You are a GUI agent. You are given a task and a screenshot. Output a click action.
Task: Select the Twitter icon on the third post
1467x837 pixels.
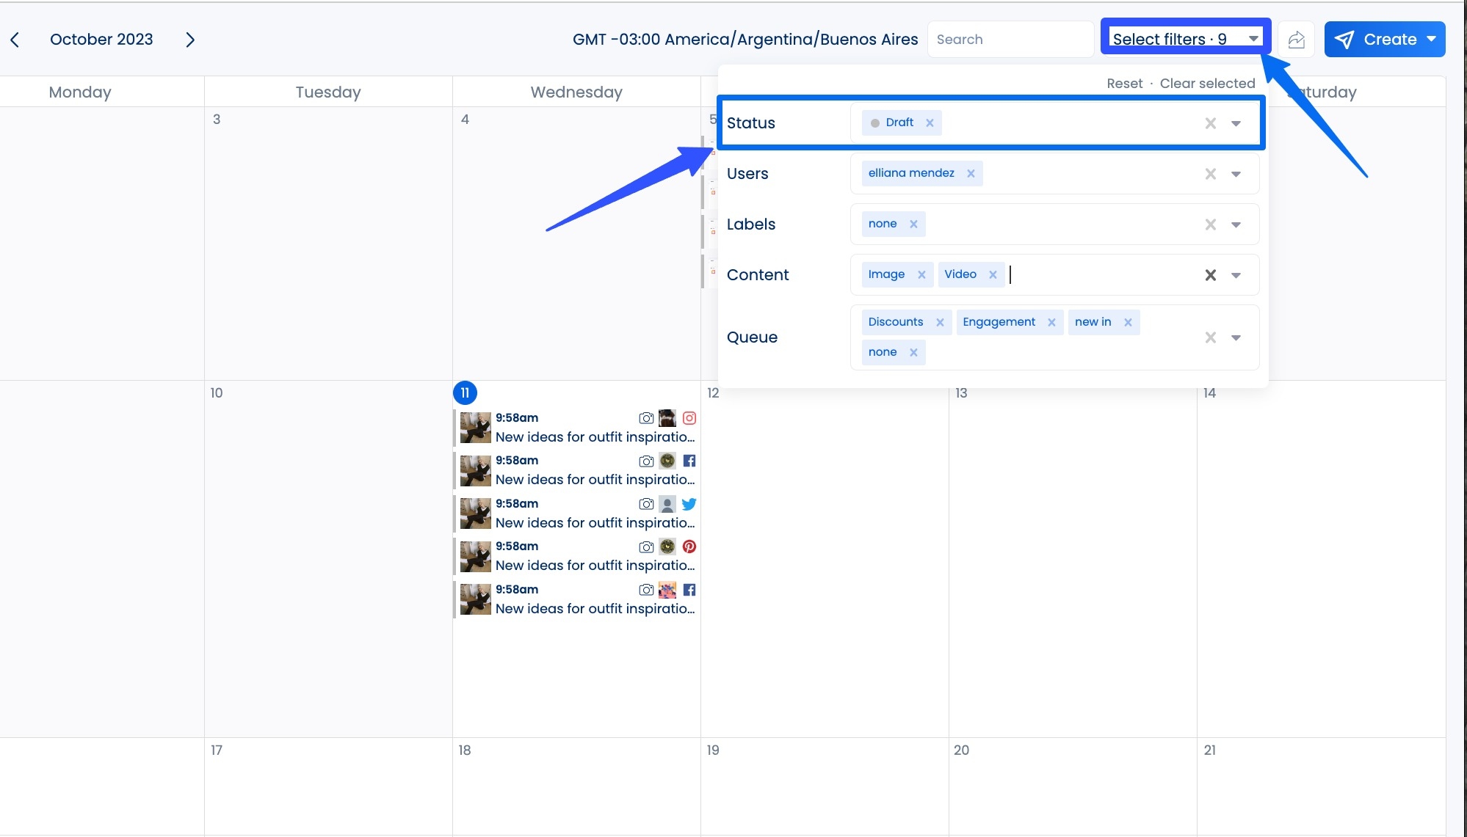[x=689, y=504]
